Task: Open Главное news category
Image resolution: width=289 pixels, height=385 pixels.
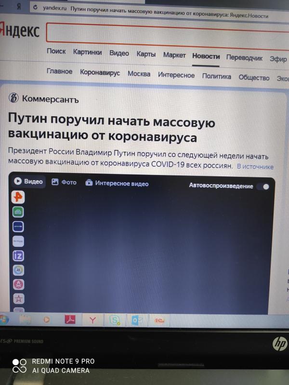Action: pos(59,71)
